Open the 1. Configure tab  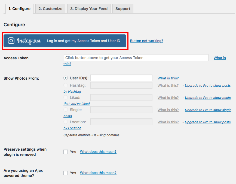click(19, 9)
